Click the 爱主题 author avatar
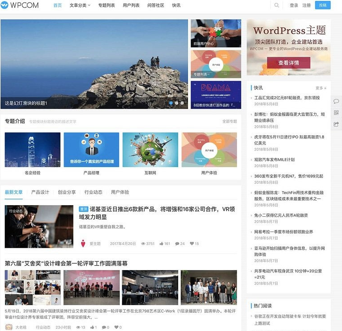 tap(83, 243)
